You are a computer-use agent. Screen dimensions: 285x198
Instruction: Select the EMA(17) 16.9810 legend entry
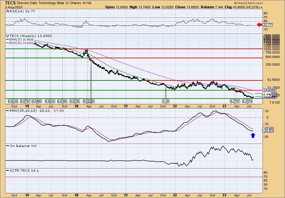[20, 40]
